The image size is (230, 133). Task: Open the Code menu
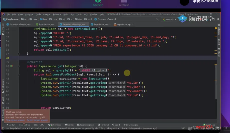38,14
